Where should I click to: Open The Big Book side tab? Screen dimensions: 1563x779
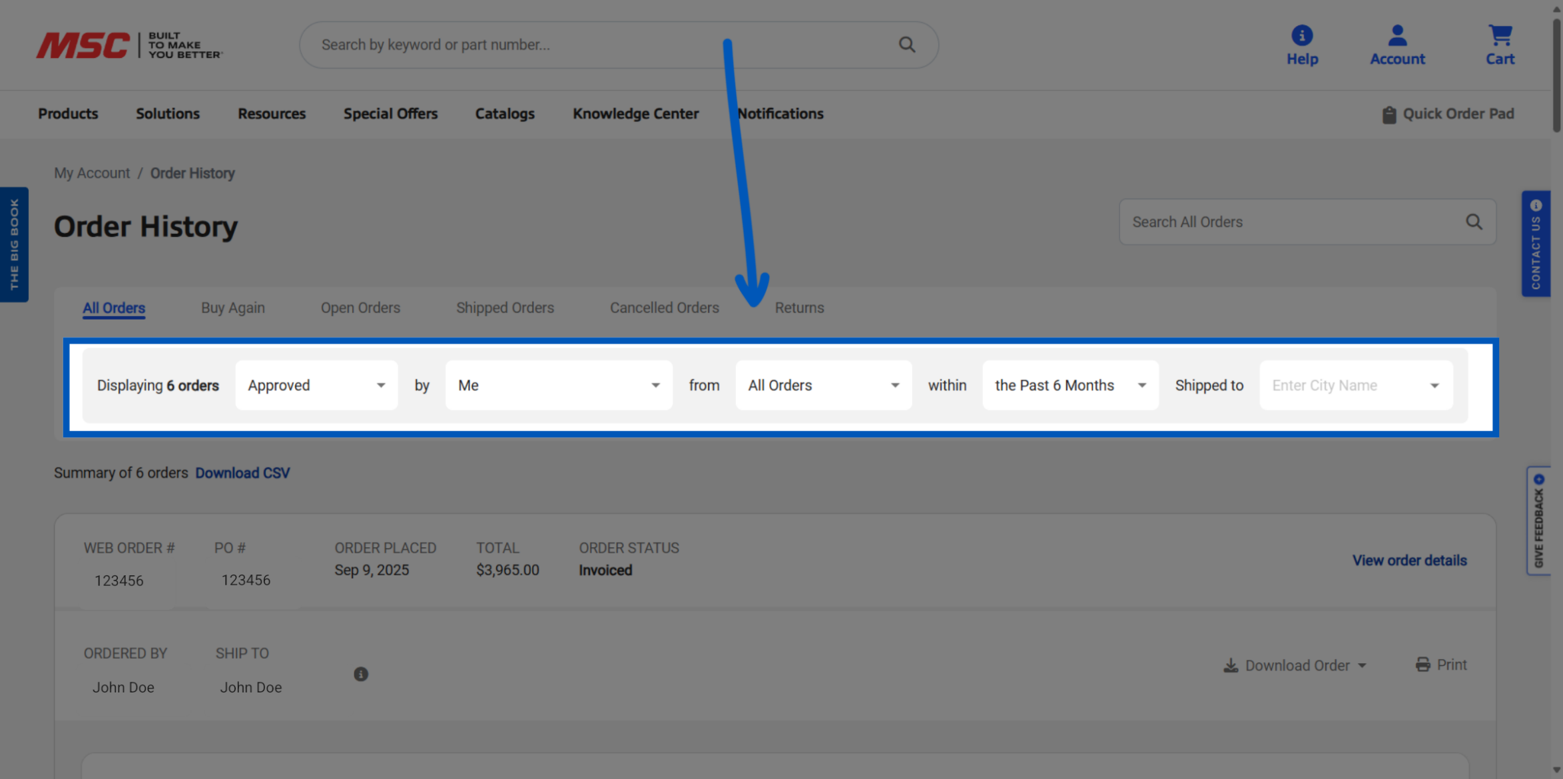coord(14,244)
